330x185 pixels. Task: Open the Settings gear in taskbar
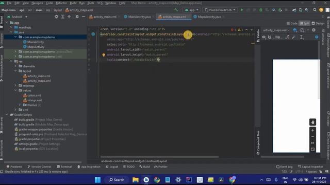point(178,180)
